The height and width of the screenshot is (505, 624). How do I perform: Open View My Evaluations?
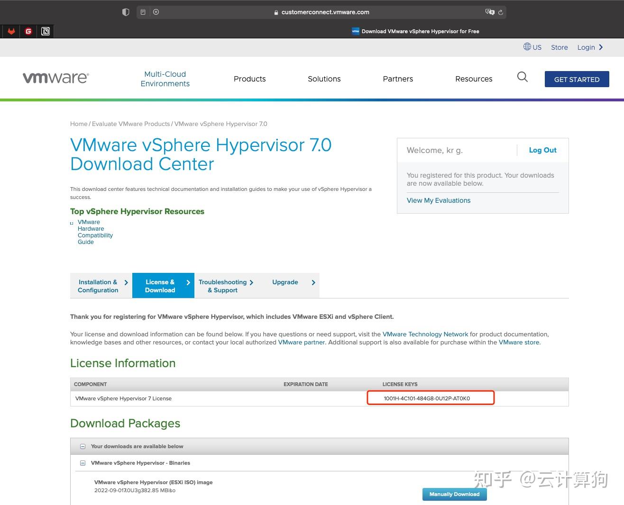438,200
